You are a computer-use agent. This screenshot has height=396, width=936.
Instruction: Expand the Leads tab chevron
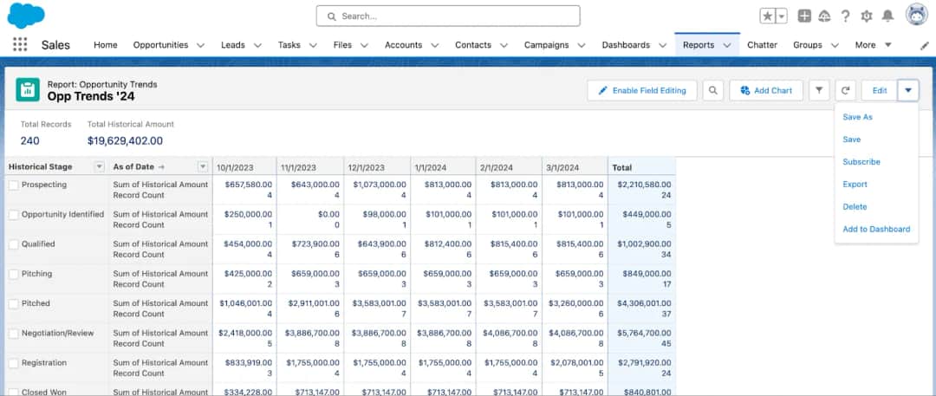click(257, 45)
